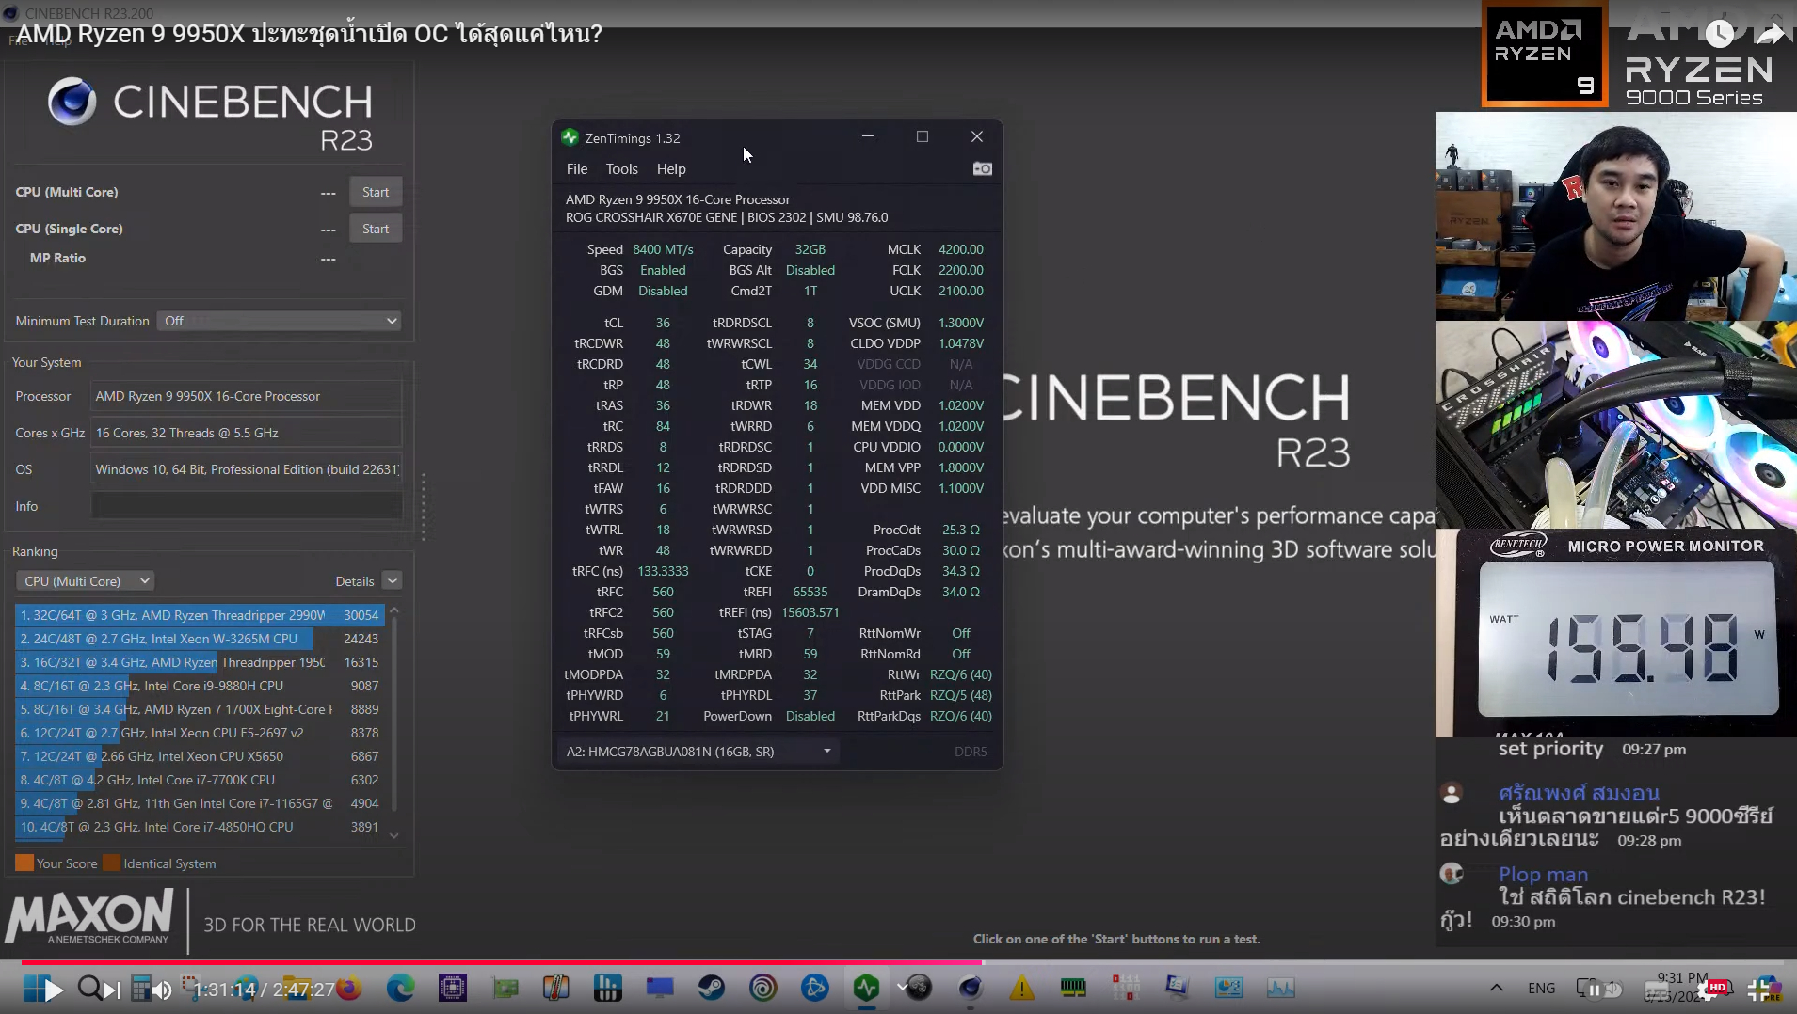The width and height of the screenshot is (1797, 1014).
Task: Minimize the ZenTimings window
Action: [868, 136]
